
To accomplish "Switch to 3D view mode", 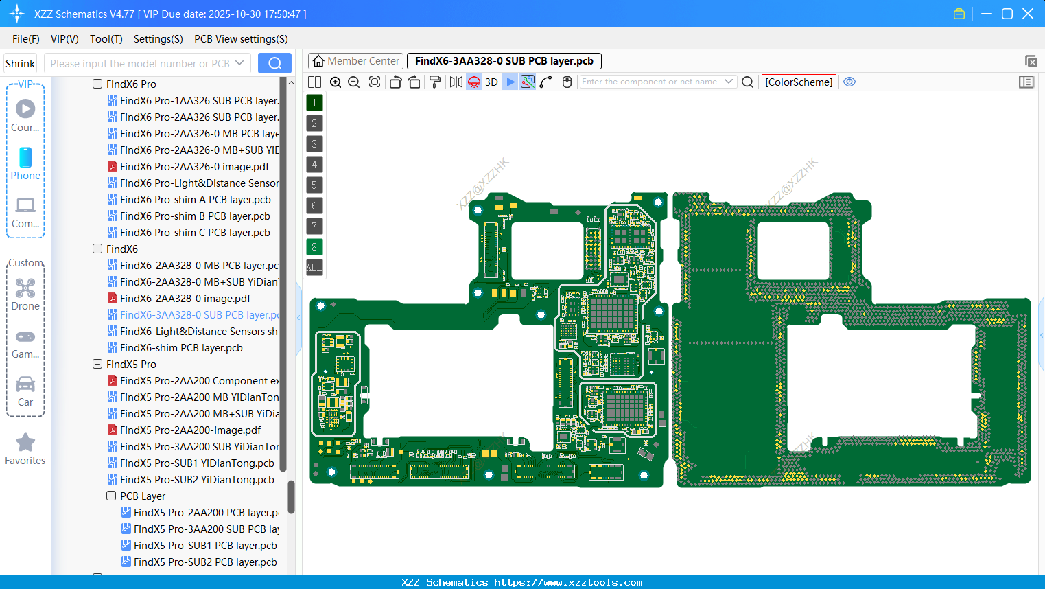I will point(491,82).
